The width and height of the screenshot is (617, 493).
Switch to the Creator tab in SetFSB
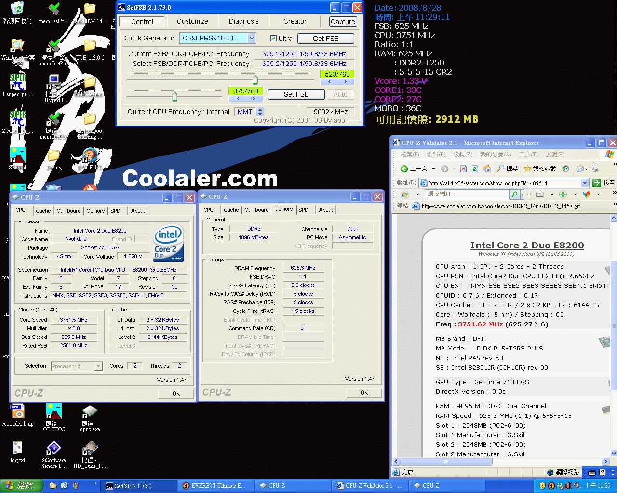[295, 21]
